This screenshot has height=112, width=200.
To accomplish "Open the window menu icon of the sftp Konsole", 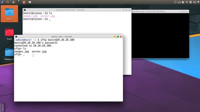I will 16,37.
